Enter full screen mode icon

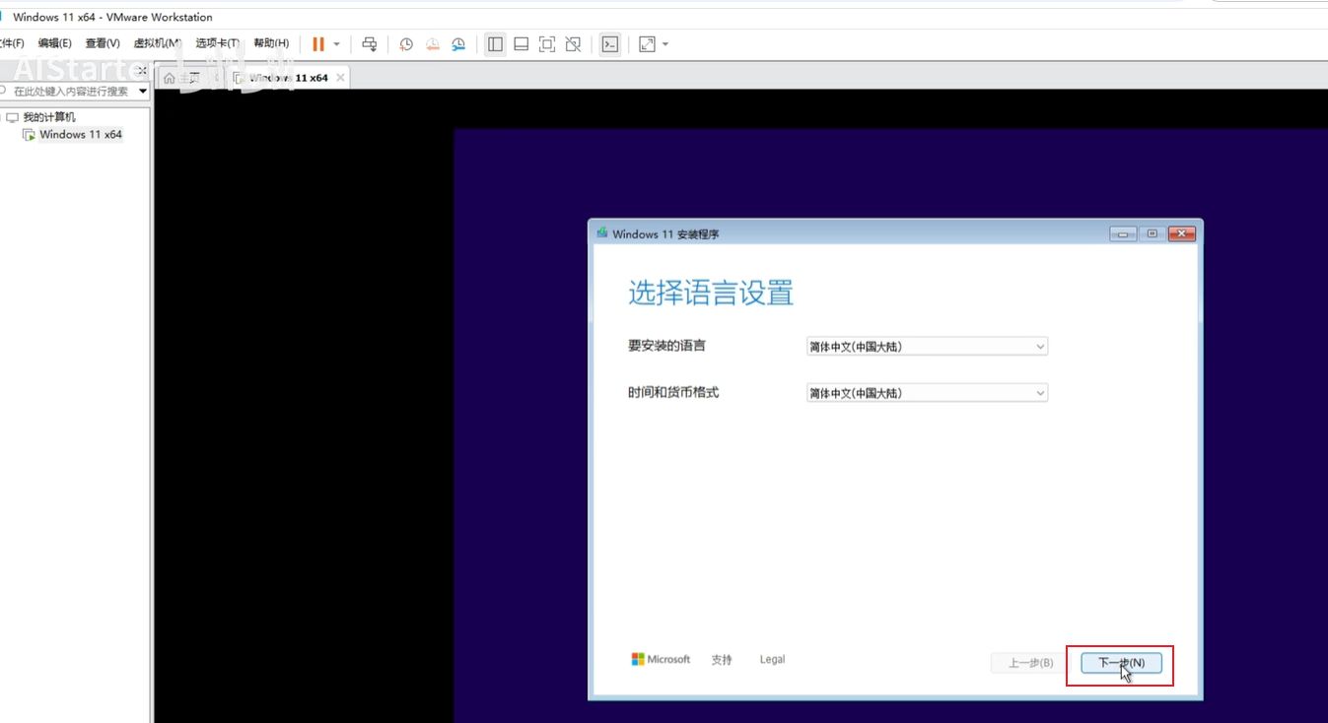tap(547, 44)
